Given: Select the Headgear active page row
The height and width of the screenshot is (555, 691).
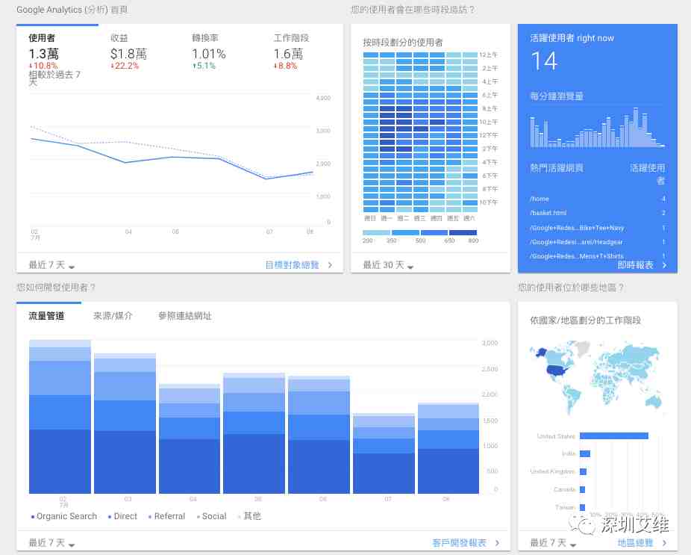Looking at the screenshot, I should [x=598, y=242].
